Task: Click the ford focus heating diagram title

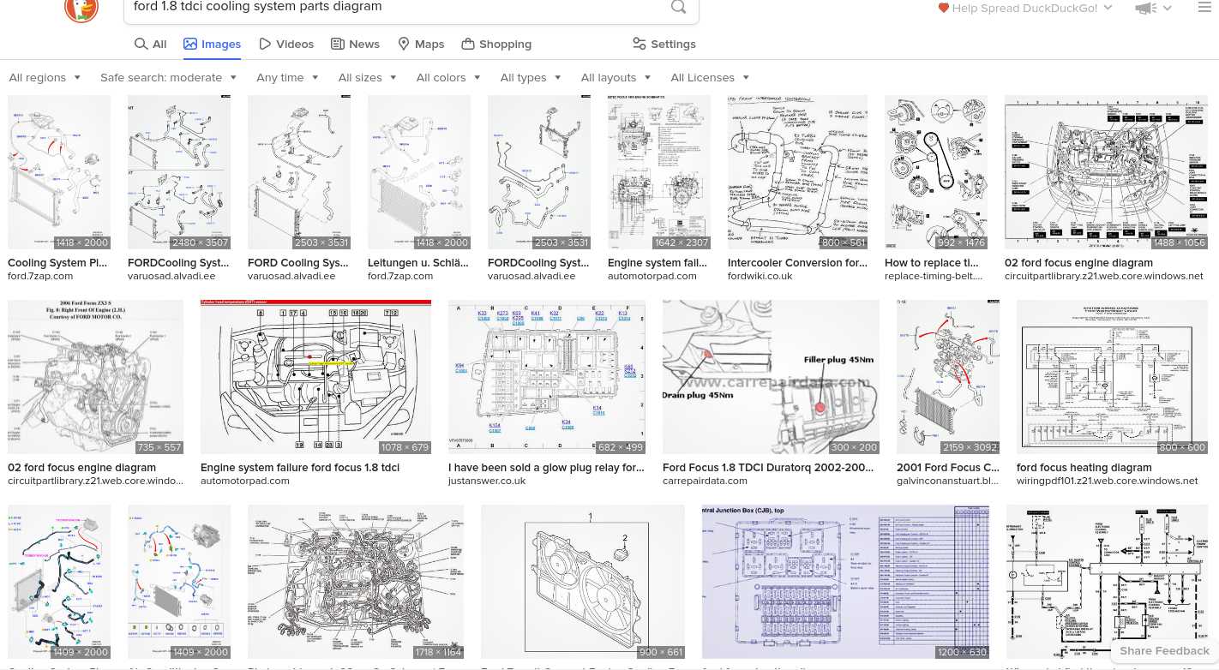Action: 1084,468
